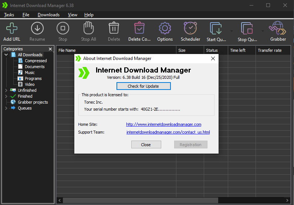This screenshot has height=205, width=294.
Task: Click the Add URL plus icon
Action: click(x=11, y=28)
